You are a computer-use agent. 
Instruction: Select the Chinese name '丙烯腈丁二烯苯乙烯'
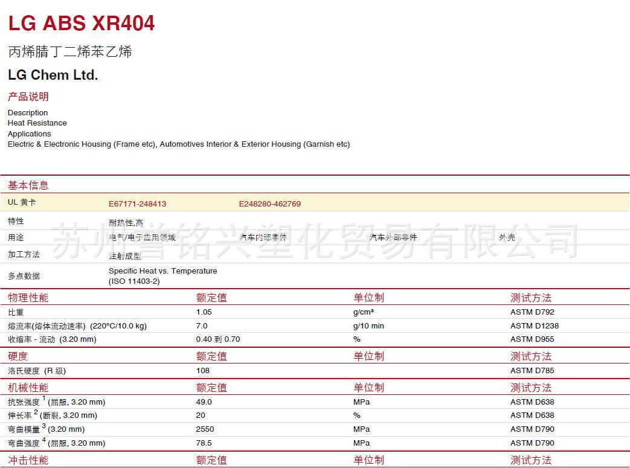point(70,51)
